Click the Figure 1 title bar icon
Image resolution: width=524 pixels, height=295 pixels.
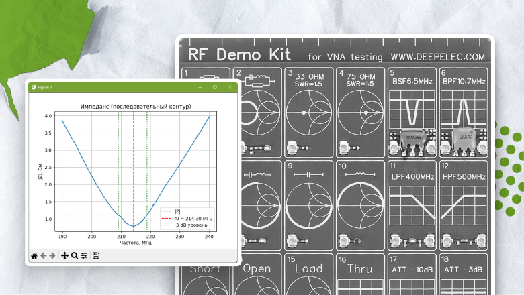tap(32, 87)
